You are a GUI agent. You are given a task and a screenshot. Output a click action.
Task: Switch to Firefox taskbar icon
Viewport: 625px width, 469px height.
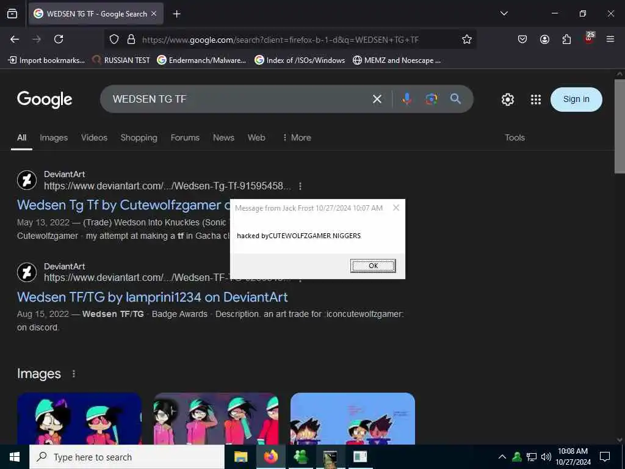pos(270,457)
